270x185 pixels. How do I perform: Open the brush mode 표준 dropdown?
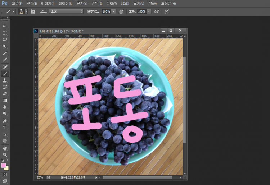[66, 11]
